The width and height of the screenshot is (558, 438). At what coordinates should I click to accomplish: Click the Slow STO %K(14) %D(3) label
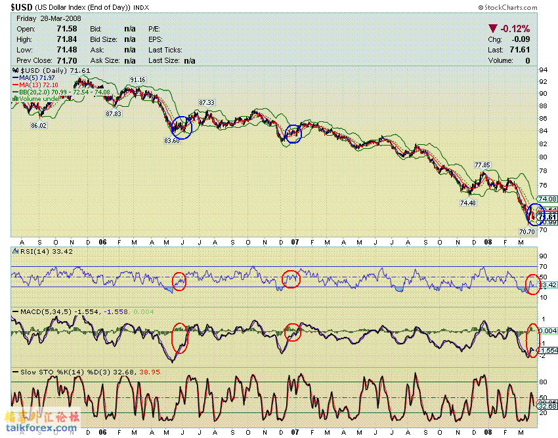point(66,372)
